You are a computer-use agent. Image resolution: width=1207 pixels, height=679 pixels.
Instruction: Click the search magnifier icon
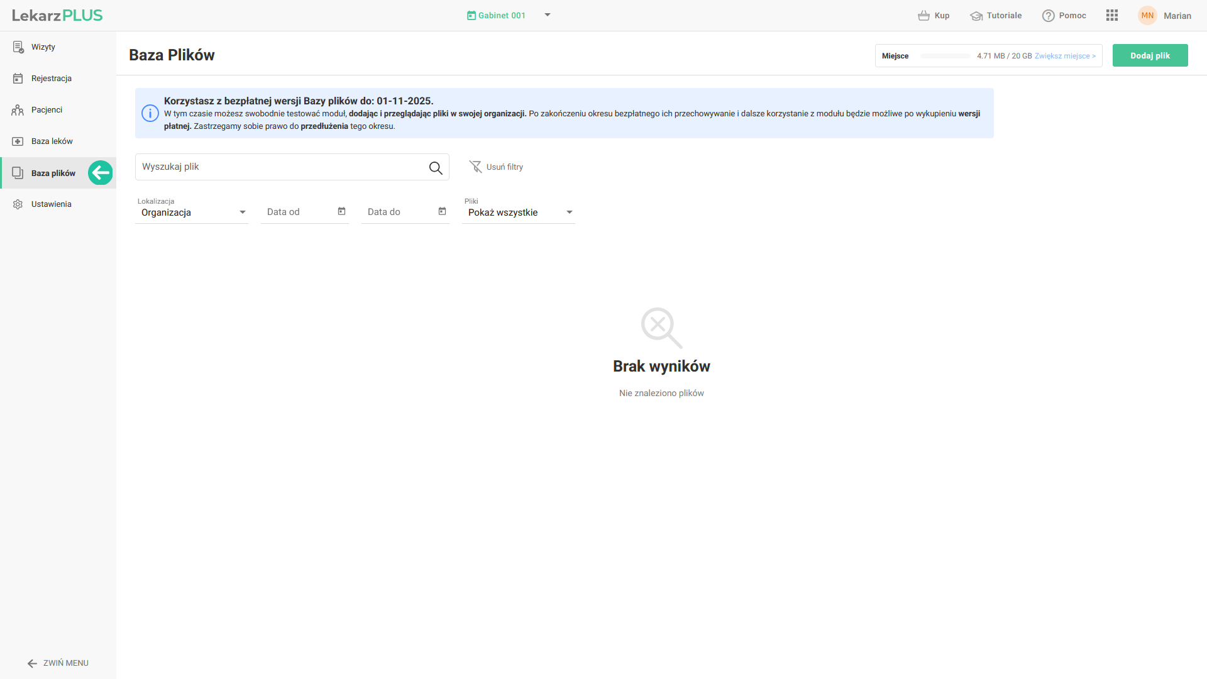pyautogui.click(x=436, y=168)
